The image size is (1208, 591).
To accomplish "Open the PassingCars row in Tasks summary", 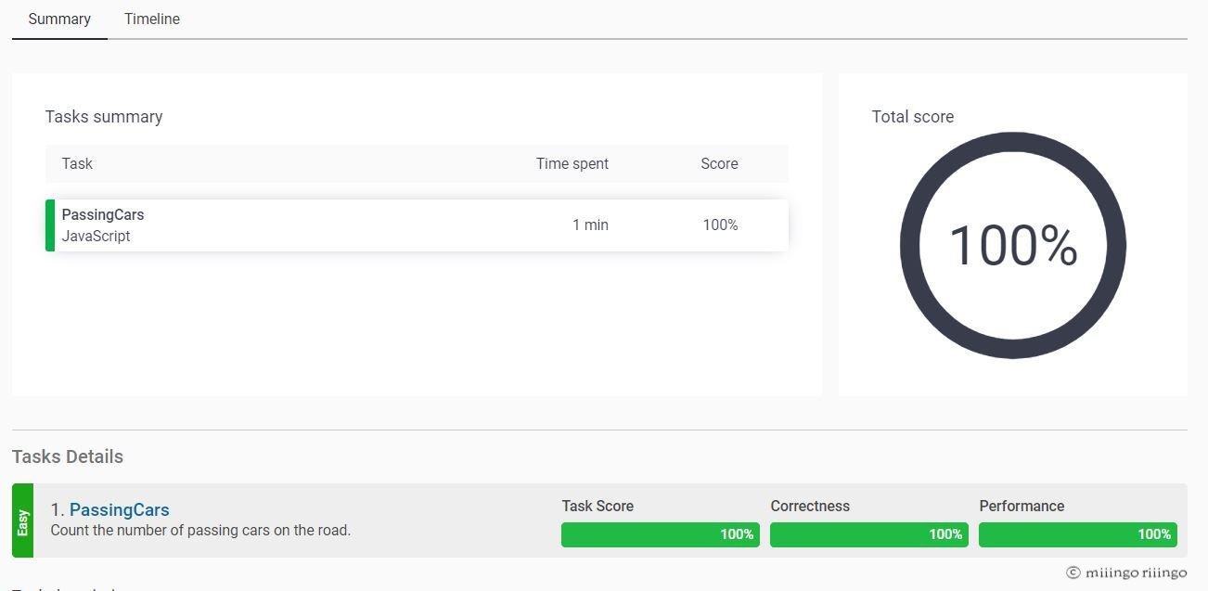I will [417, 225].
